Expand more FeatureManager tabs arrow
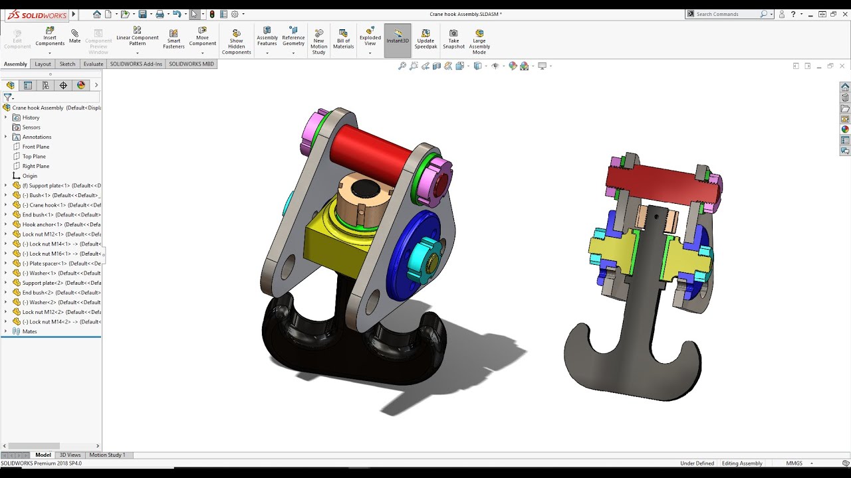This screenshot has height=478, width=851. (x=96, y=85)
